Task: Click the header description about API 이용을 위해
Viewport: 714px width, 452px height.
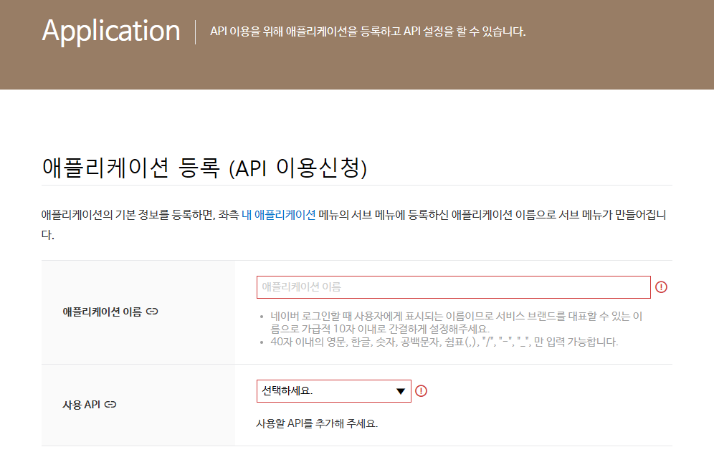Action: pos(368,32)
